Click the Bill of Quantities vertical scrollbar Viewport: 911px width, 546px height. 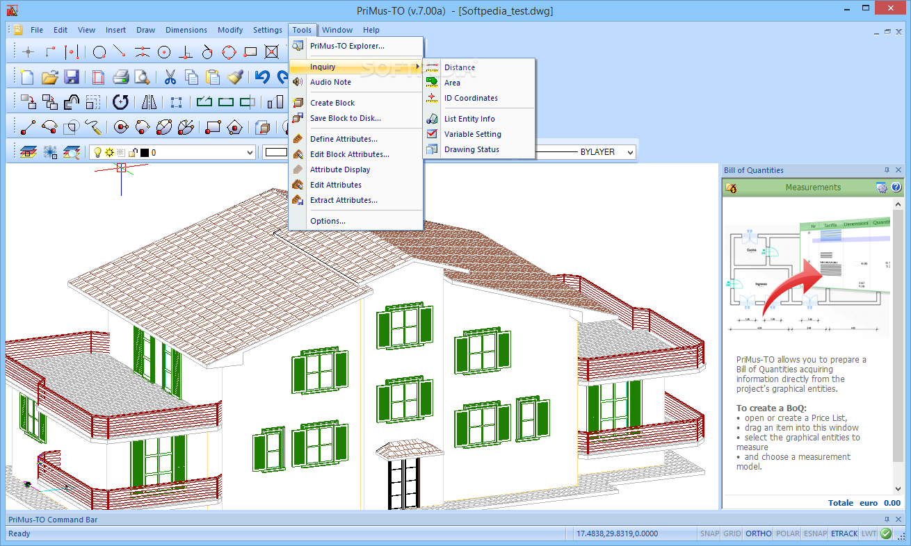pos(897,346)
